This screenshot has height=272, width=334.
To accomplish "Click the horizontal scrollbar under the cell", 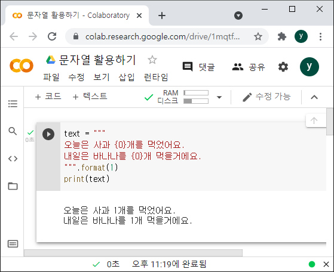I will (133, 253).
